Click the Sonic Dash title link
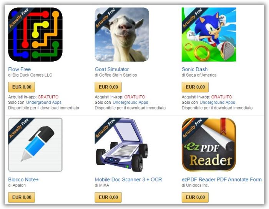Viewport: 269px width, 209px height. [x=194, y=69]
